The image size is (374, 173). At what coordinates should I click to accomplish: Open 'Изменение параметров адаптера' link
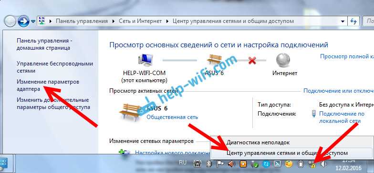click(x=48, y=85)
